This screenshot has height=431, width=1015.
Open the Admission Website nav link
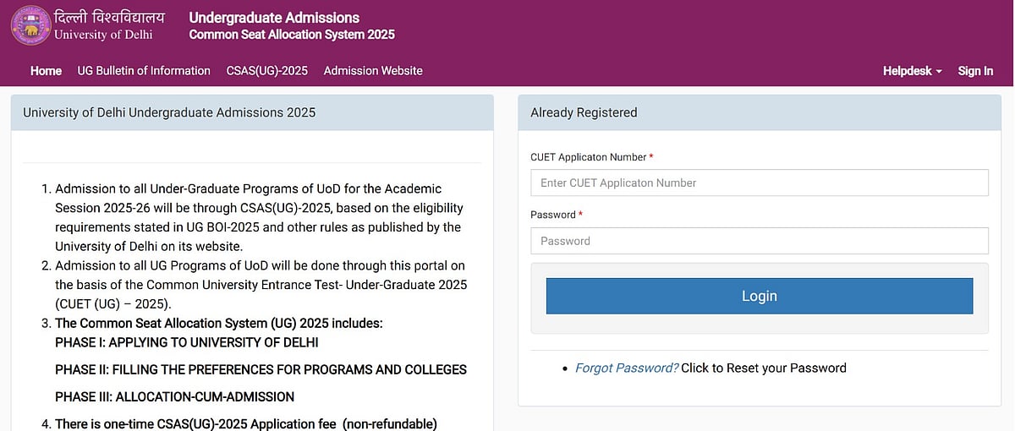373,71
